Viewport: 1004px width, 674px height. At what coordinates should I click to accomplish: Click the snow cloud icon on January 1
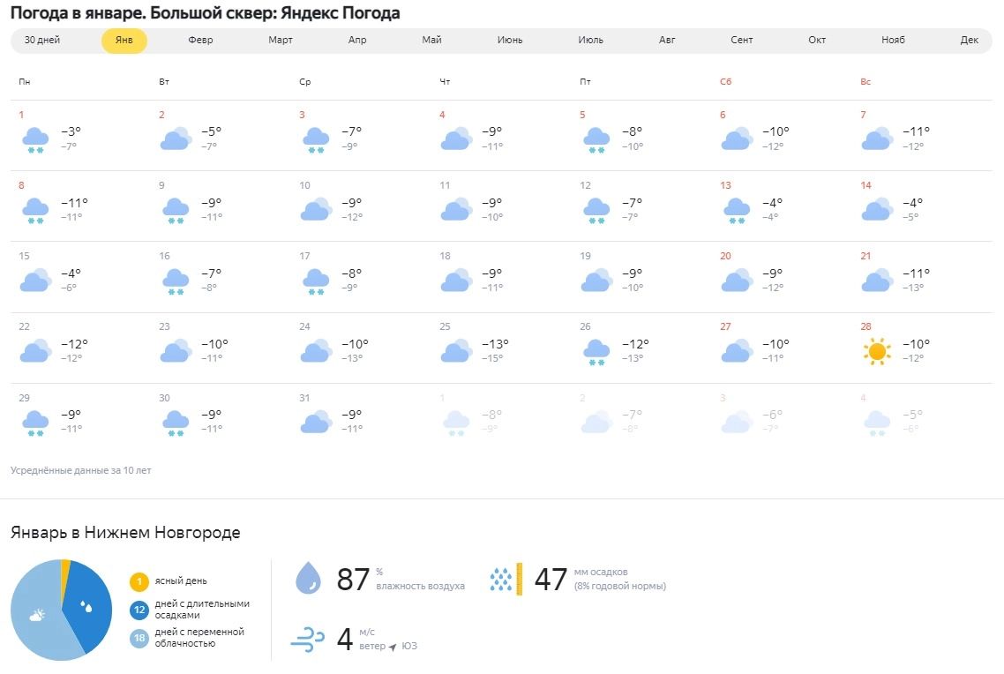(x=35, y=140)
